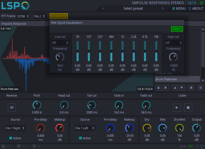Click the IR EQUALIZER button
This screenshot has height=149, width=205.
(59, 16)
